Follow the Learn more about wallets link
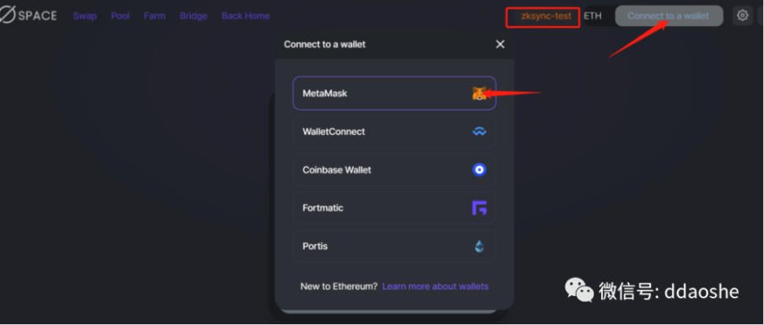 [x=435, y=287]
